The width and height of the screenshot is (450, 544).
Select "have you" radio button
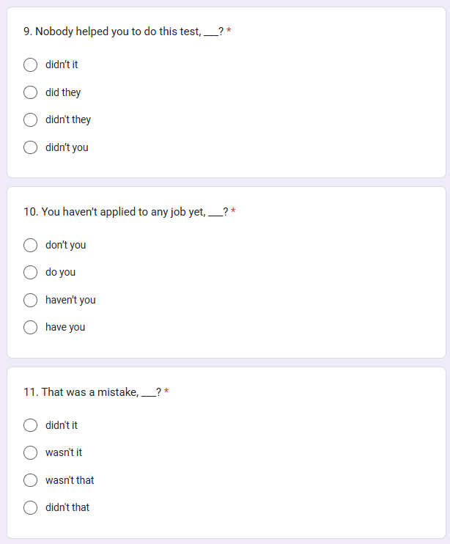point(31,327)
